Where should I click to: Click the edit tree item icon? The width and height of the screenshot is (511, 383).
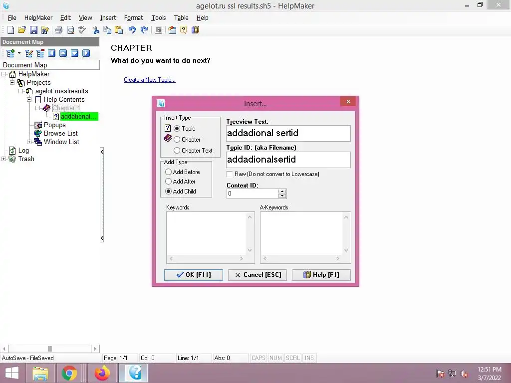29,53
